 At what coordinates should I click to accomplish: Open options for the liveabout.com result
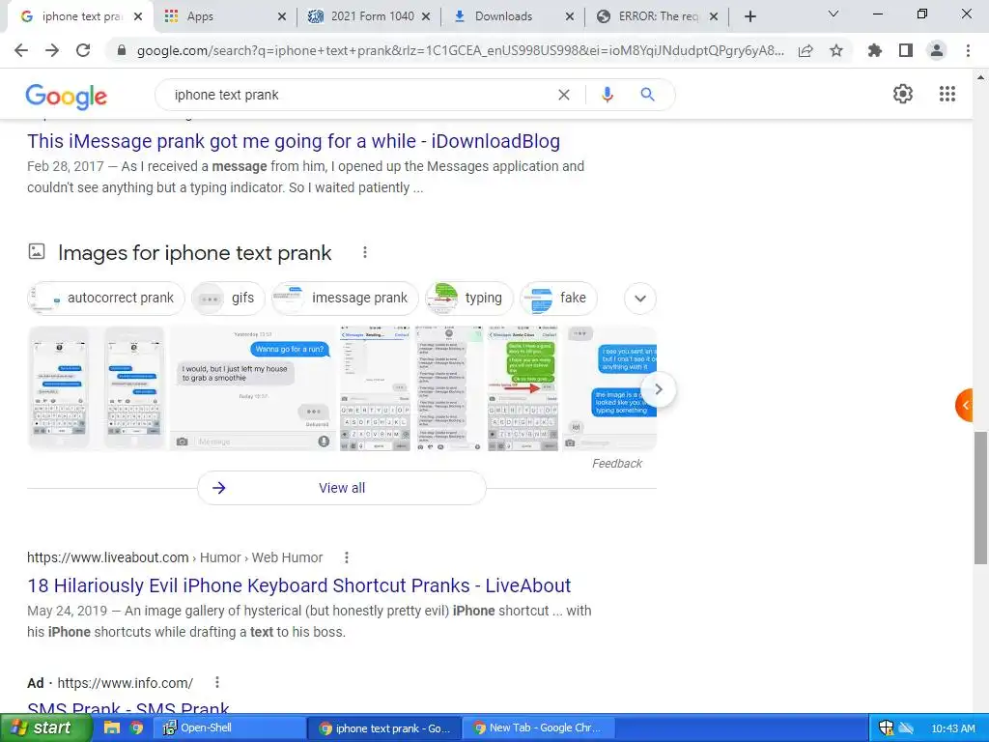[347, 557]
